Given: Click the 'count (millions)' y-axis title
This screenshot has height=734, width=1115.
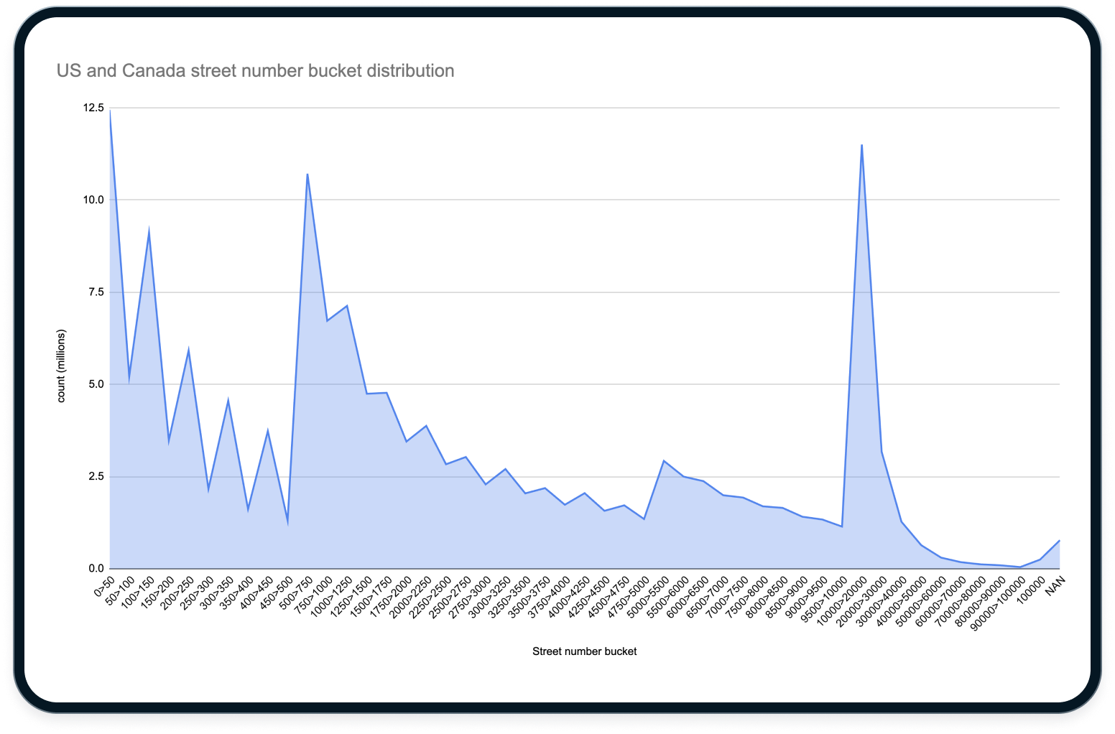Looking at the screenshot, I should point(62,365).
